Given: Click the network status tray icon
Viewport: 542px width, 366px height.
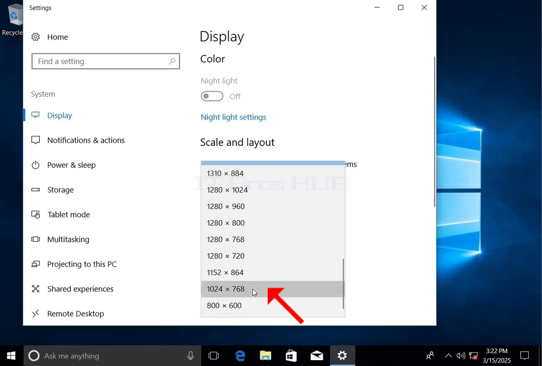Looking at the screenshot, I should pos(474,355).
